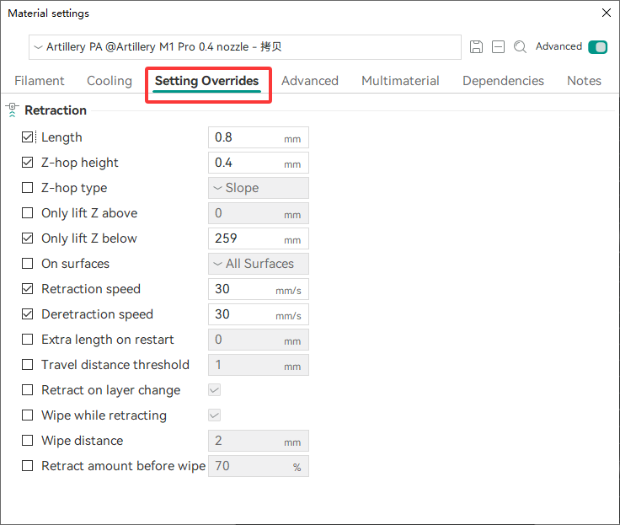620x525 pixels.
Task: Click the delete preset minus icon
Action: click(x=498, y=47)
